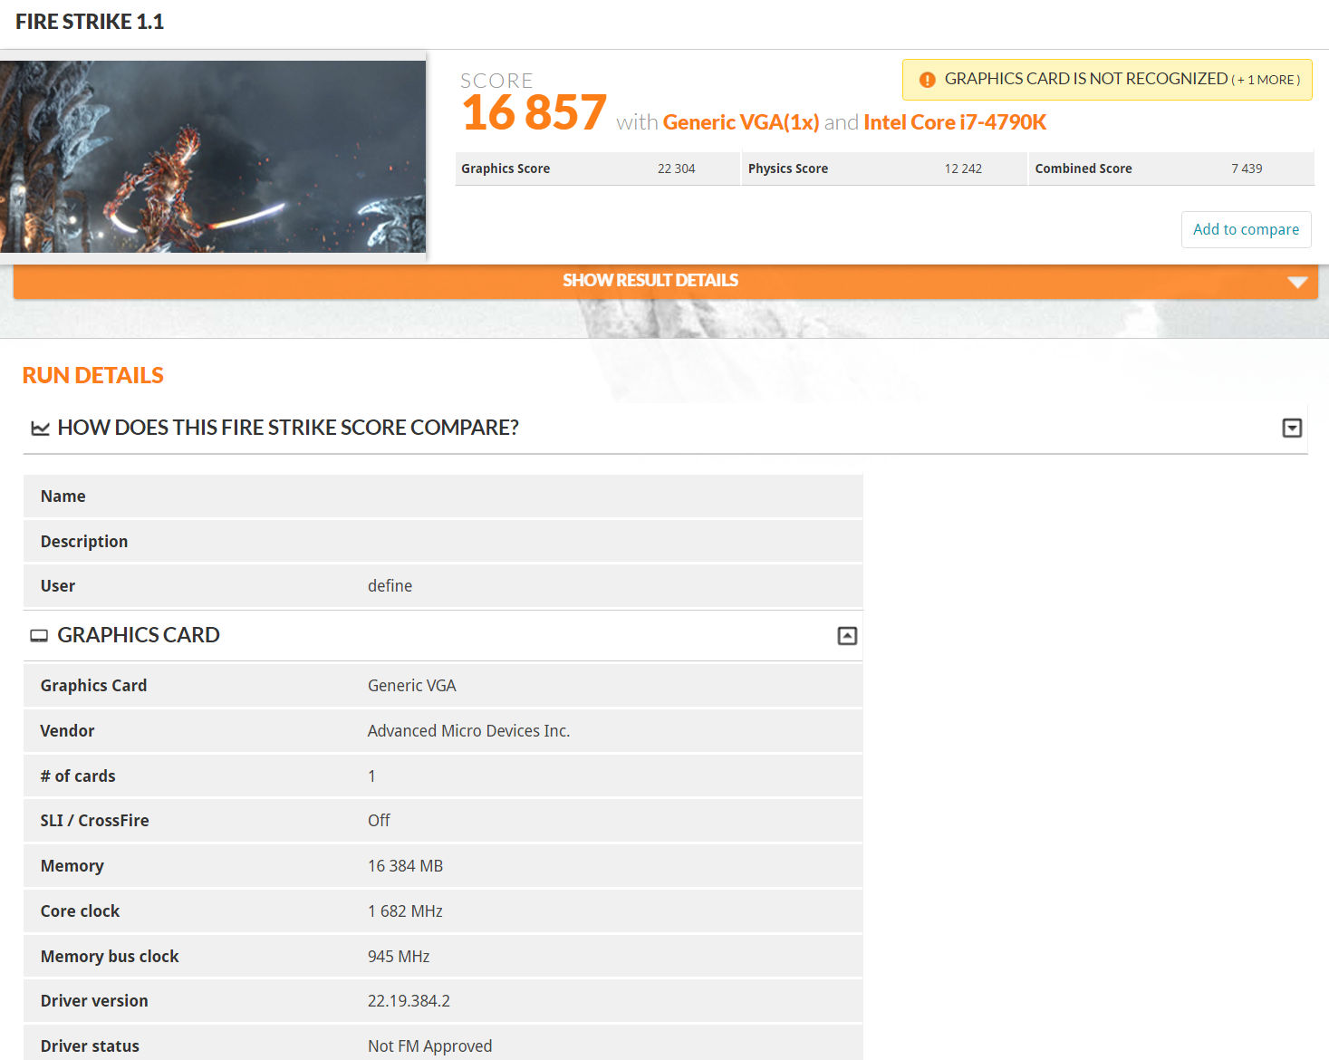Click the 945 MHz memory bus clock value

point(399,957)
